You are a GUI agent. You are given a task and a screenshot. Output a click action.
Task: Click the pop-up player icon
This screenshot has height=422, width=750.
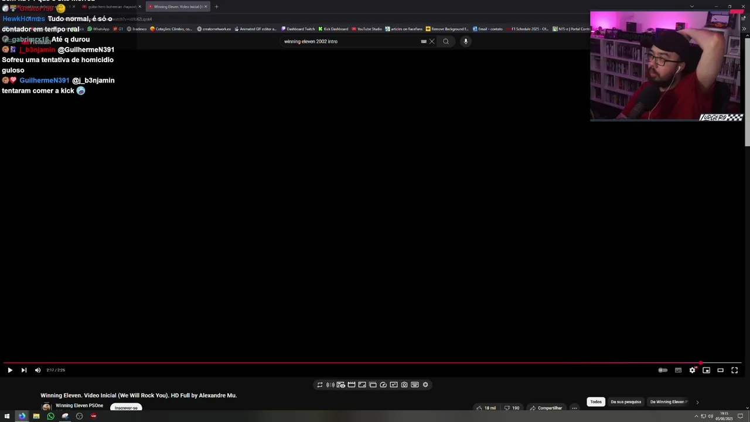click(x=373, y=384)
